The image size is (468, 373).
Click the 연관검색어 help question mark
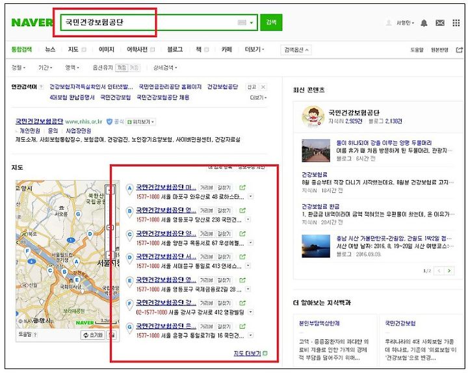point(41,87)
